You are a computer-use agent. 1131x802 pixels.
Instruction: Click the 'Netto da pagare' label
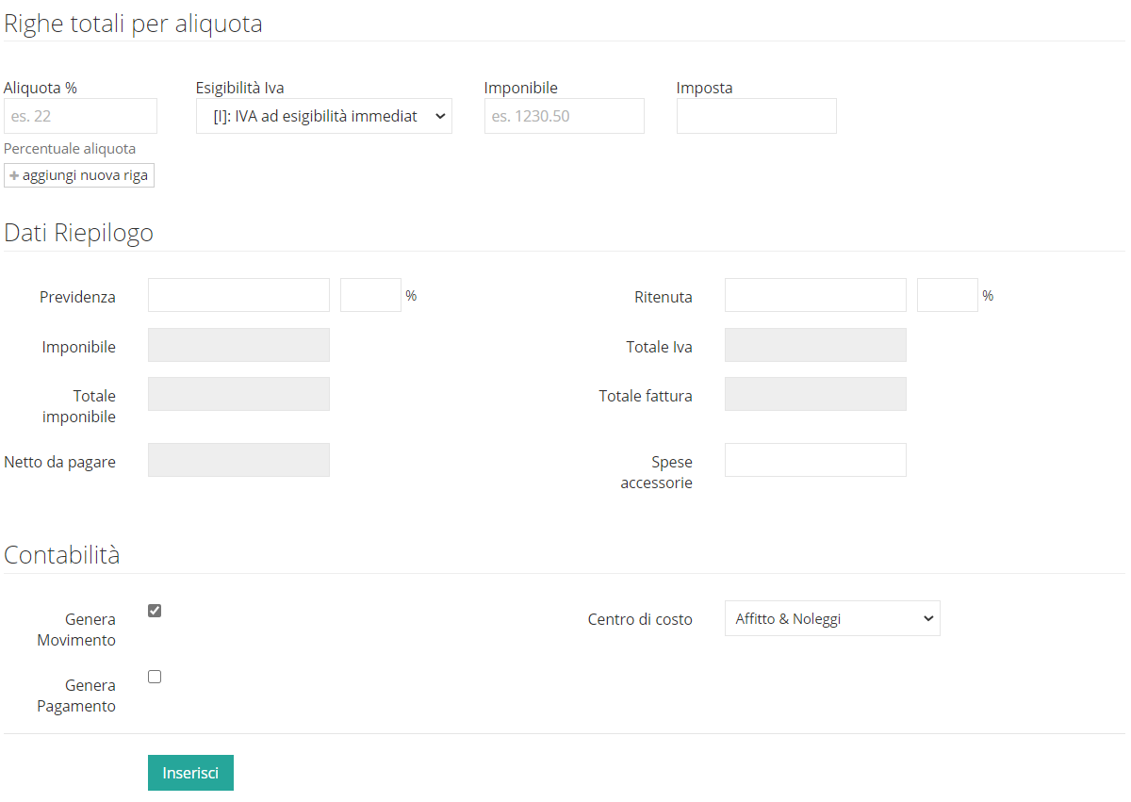click(x=59, y=462)
